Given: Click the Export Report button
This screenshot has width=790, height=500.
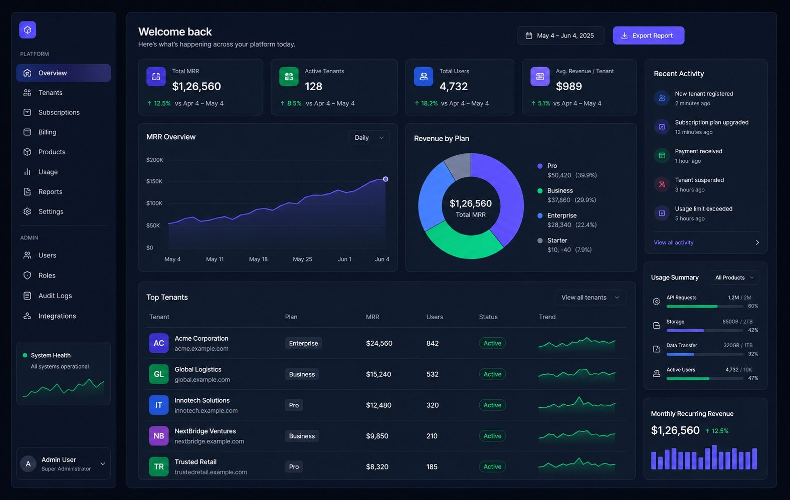Looking at the screenshot, I should [x=648, y=36].
